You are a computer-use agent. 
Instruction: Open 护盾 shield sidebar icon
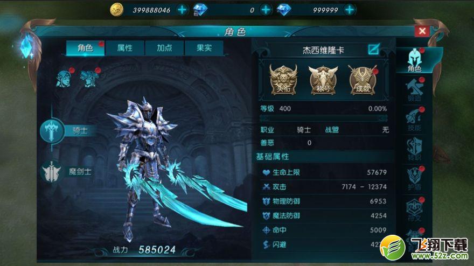(x=414, y=178)
